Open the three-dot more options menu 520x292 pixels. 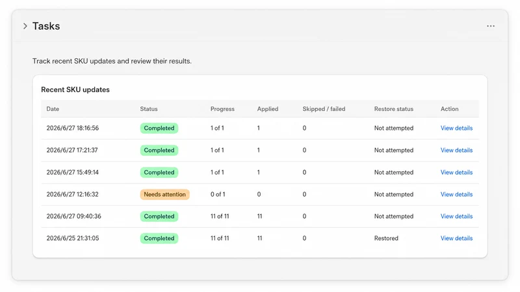click(x=491, y=26)
